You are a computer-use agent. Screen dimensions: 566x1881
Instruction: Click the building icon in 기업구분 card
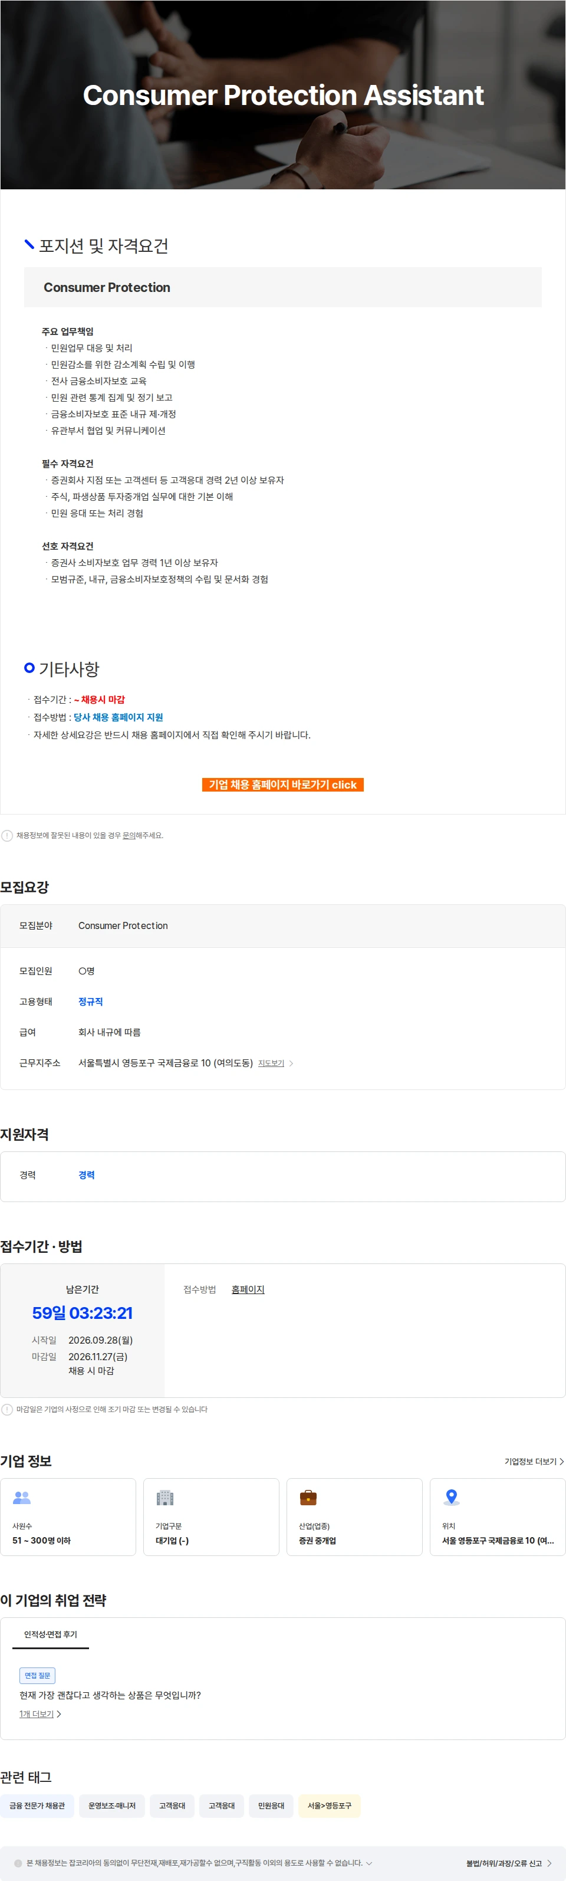[165, 1498]
